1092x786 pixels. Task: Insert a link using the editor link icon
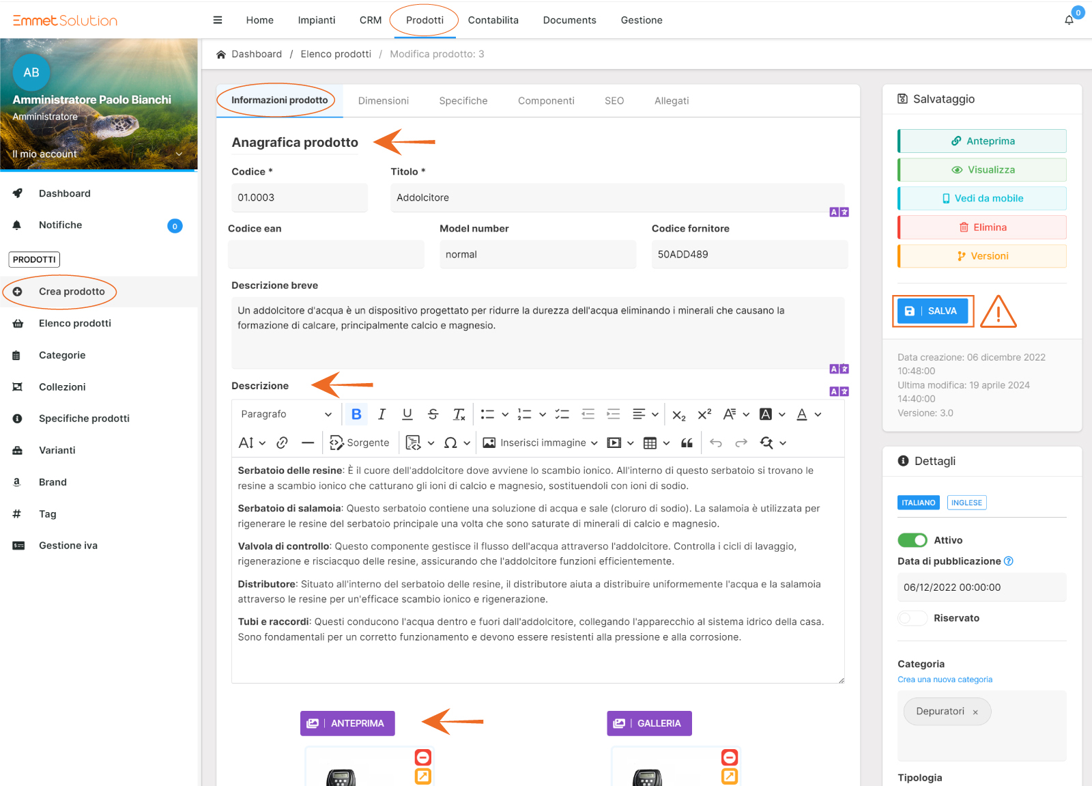(x=282, y=443)
